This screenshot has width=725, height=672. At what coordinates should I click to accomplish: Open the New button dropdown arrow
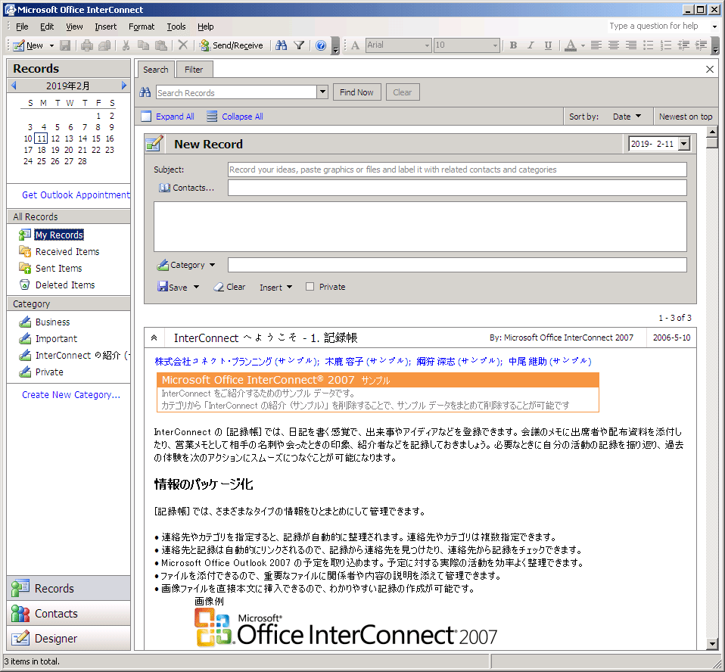[x=51, y=45]
